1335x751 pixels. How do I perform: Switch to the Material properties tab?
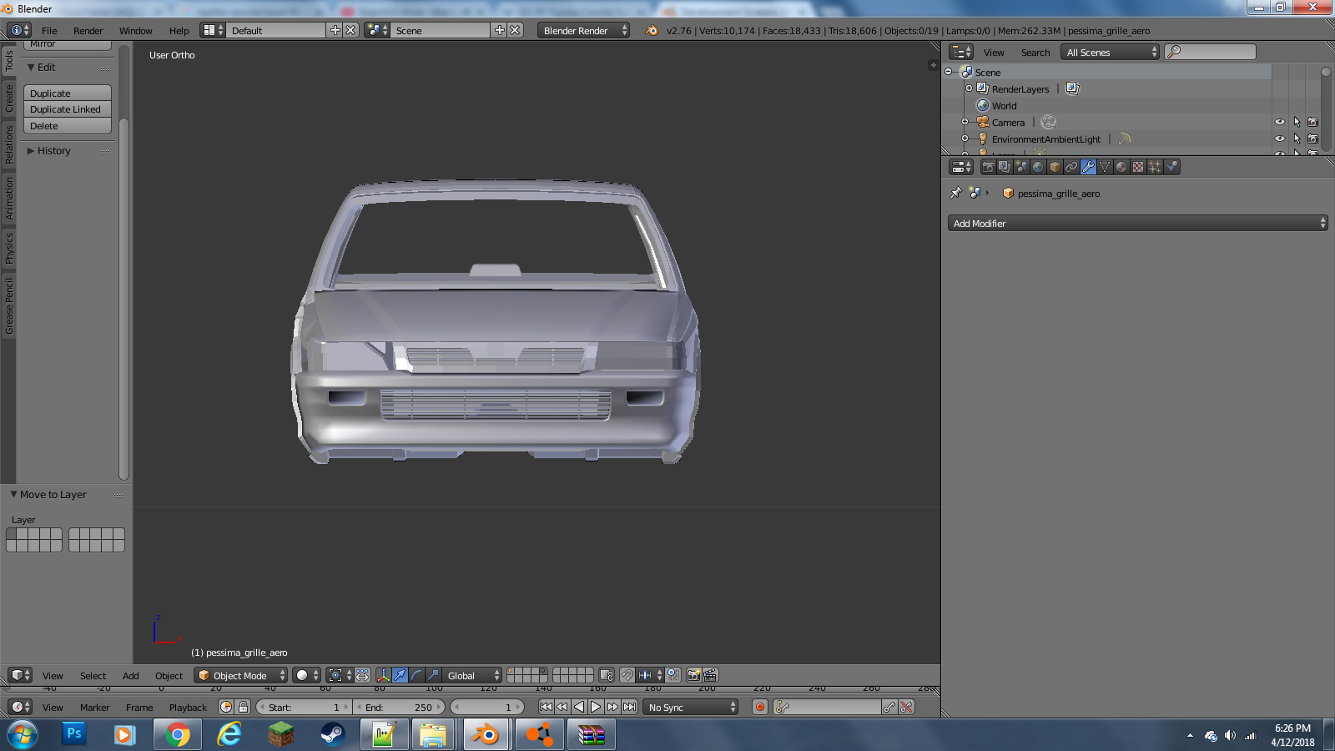1121,167
